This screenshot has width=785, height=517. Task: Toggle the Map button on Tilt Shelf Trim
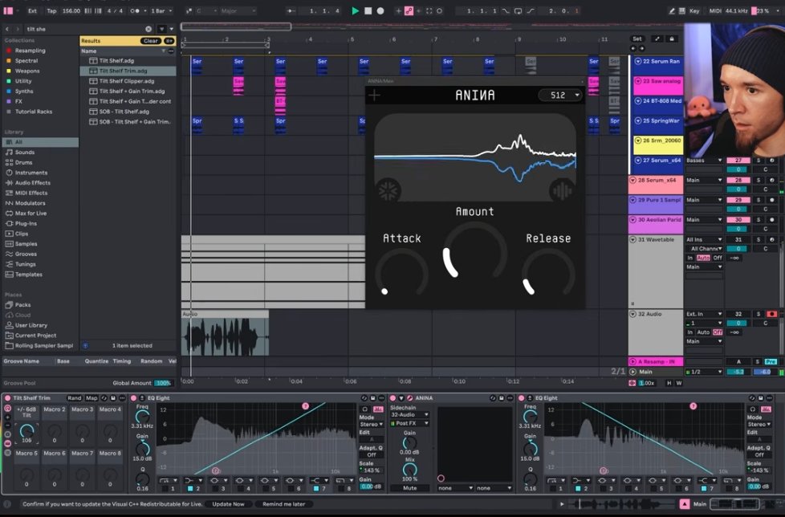coord(92,398)
